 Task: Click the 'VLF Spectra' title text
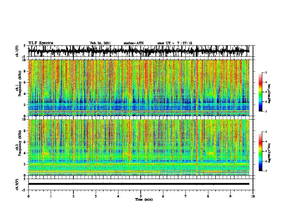pyautogui.click(x=41, y=43)
